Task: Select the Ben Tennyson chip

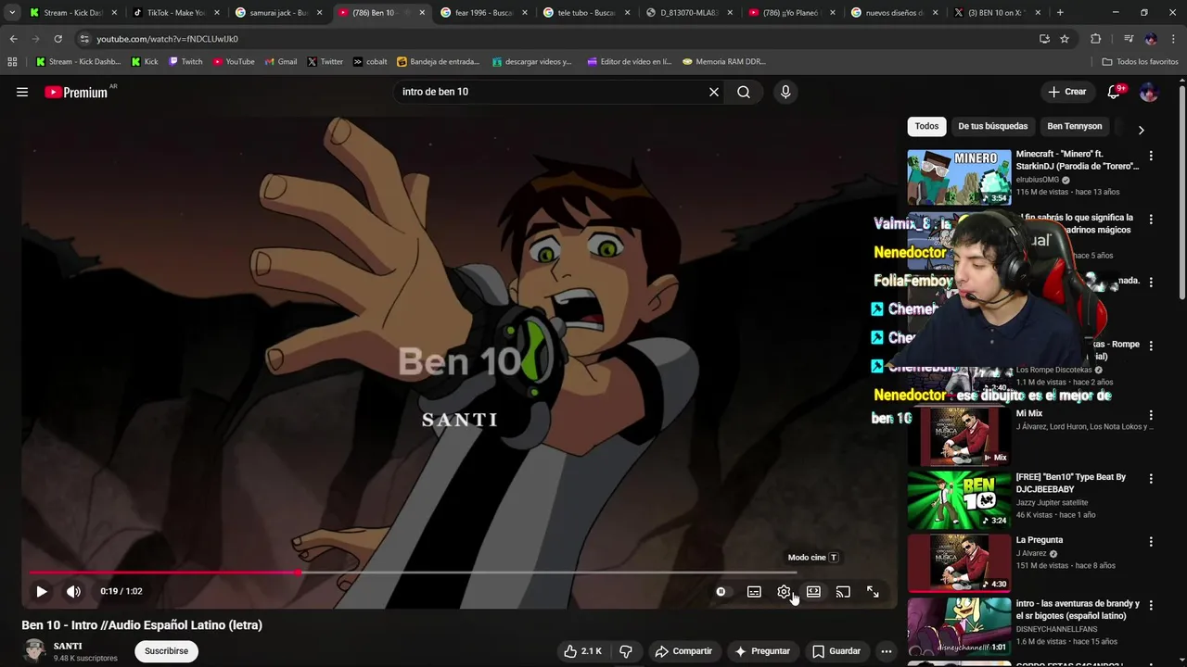Action: pos(1075,126)
